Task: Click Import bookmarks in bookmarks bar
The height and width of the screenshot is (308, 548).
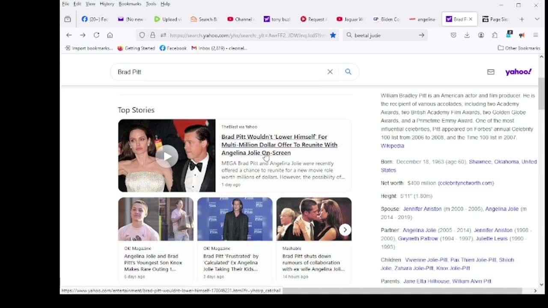Action: [89, 48]
